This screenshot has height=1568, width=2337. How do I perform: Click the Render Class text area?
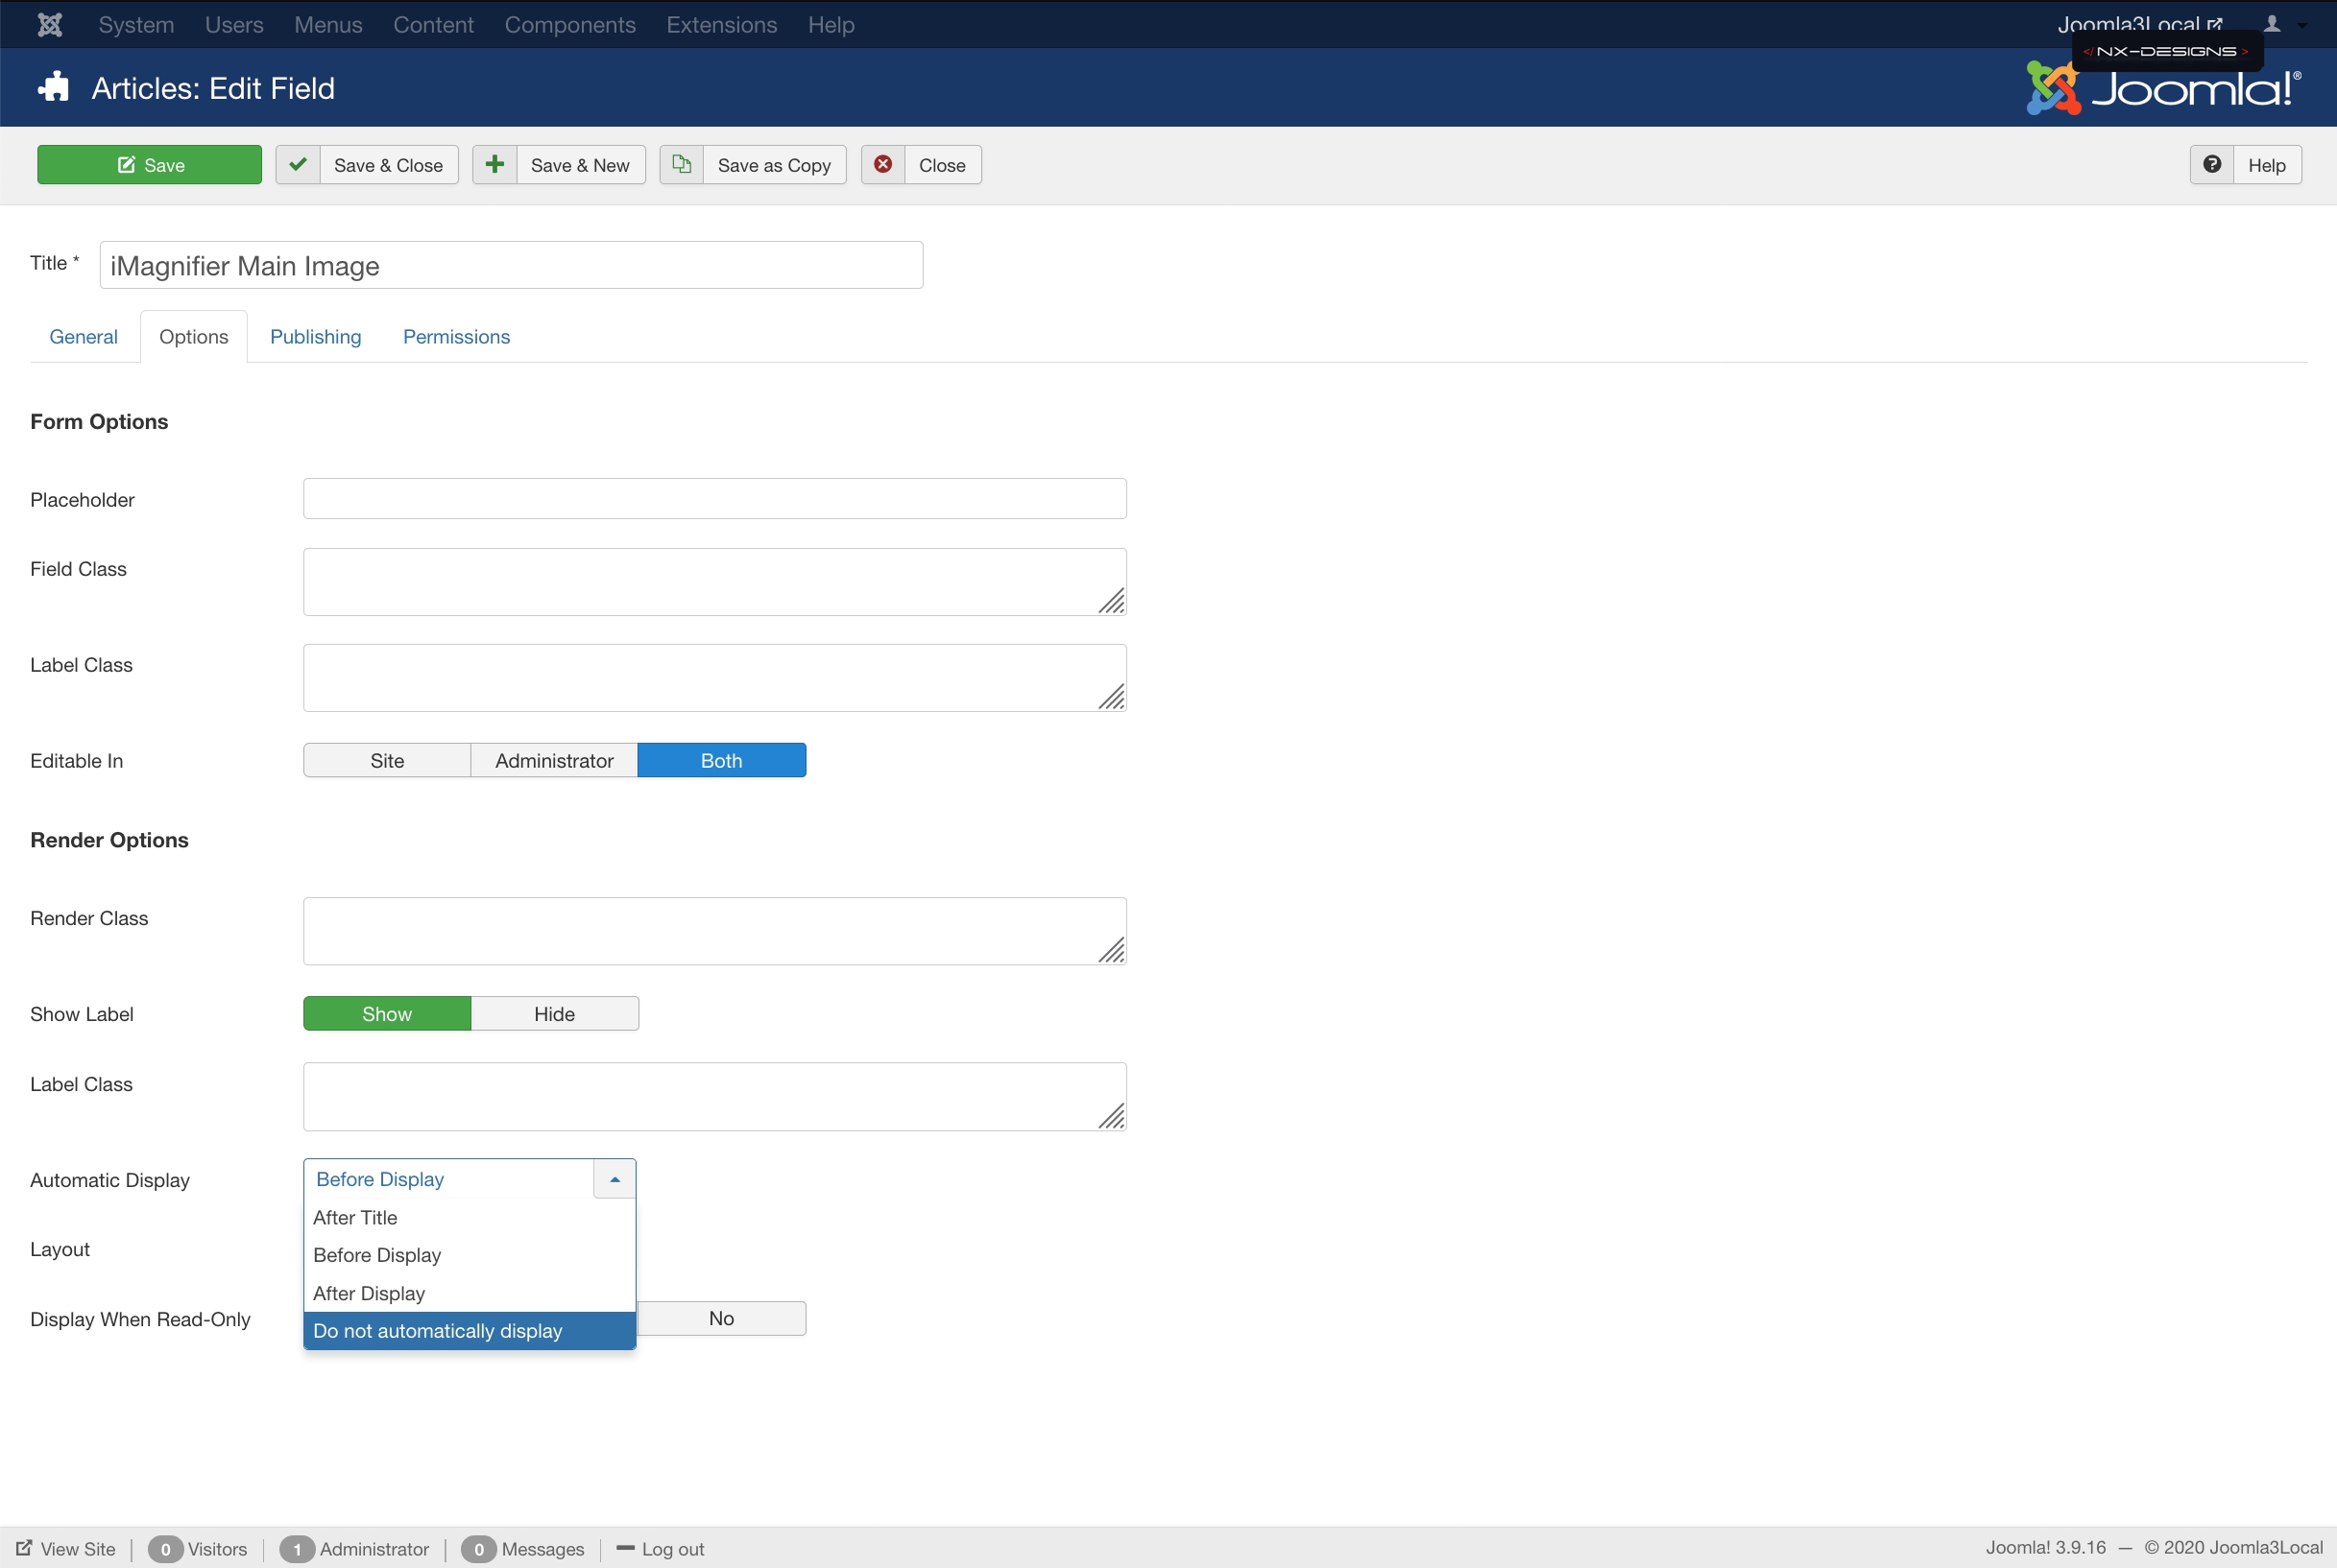tap(715, 931)
